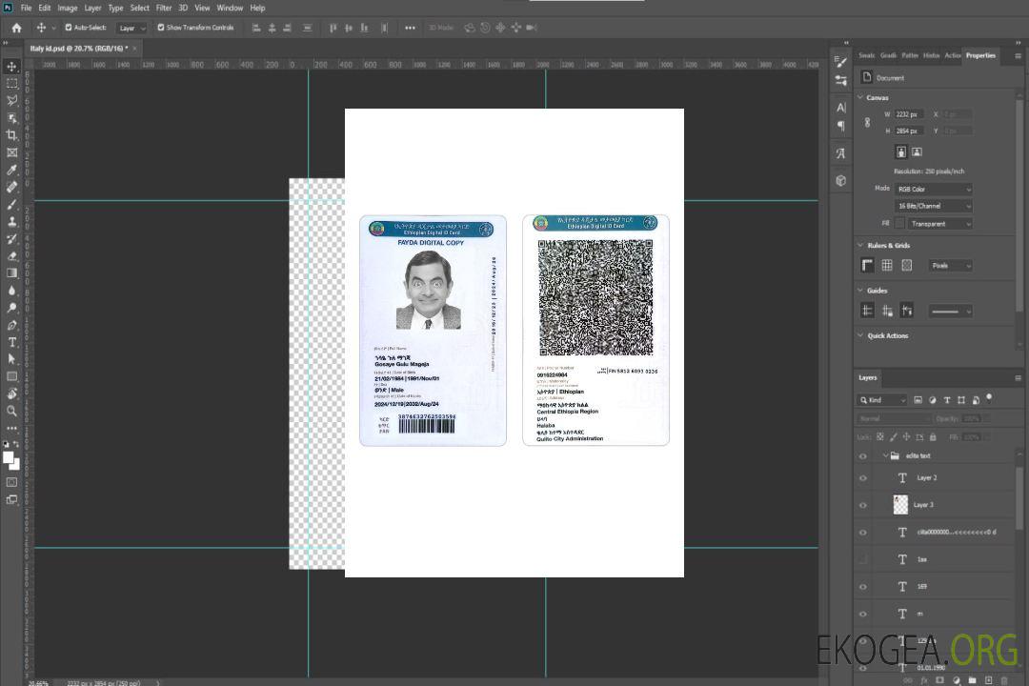Toggle rulers icon in Rulers & Grids
This screenshot has width=1029, height=686.
[x=867, y=265]
